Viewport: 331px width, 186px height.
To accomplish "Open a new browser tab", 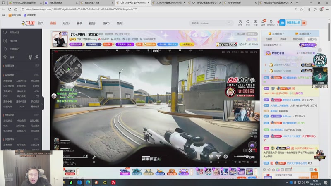I will 297,3.
